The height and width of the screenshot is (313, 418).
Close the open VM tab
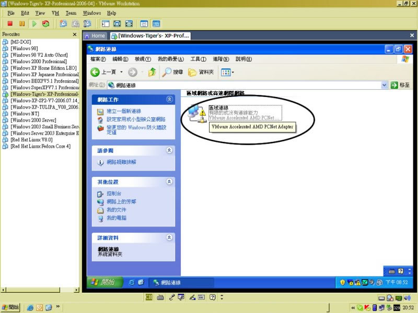pos(412,35)
